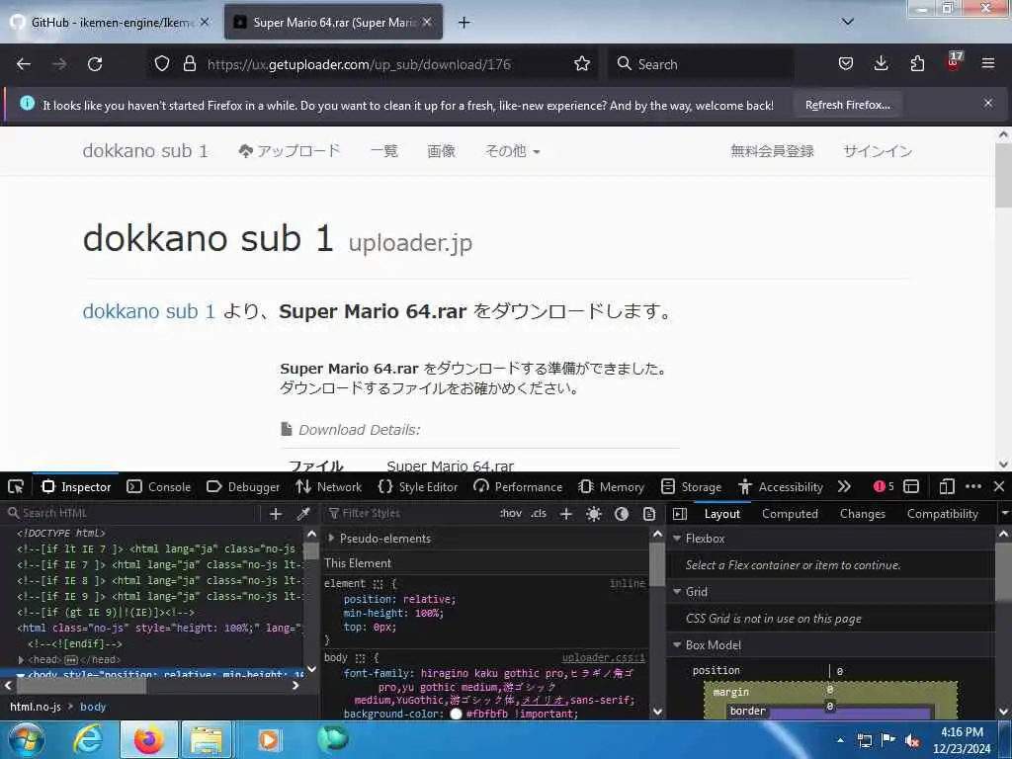This screenshot has height=759, width=1012.
Task: Select the Layout sidebar tab
Action: click(721, 514)
